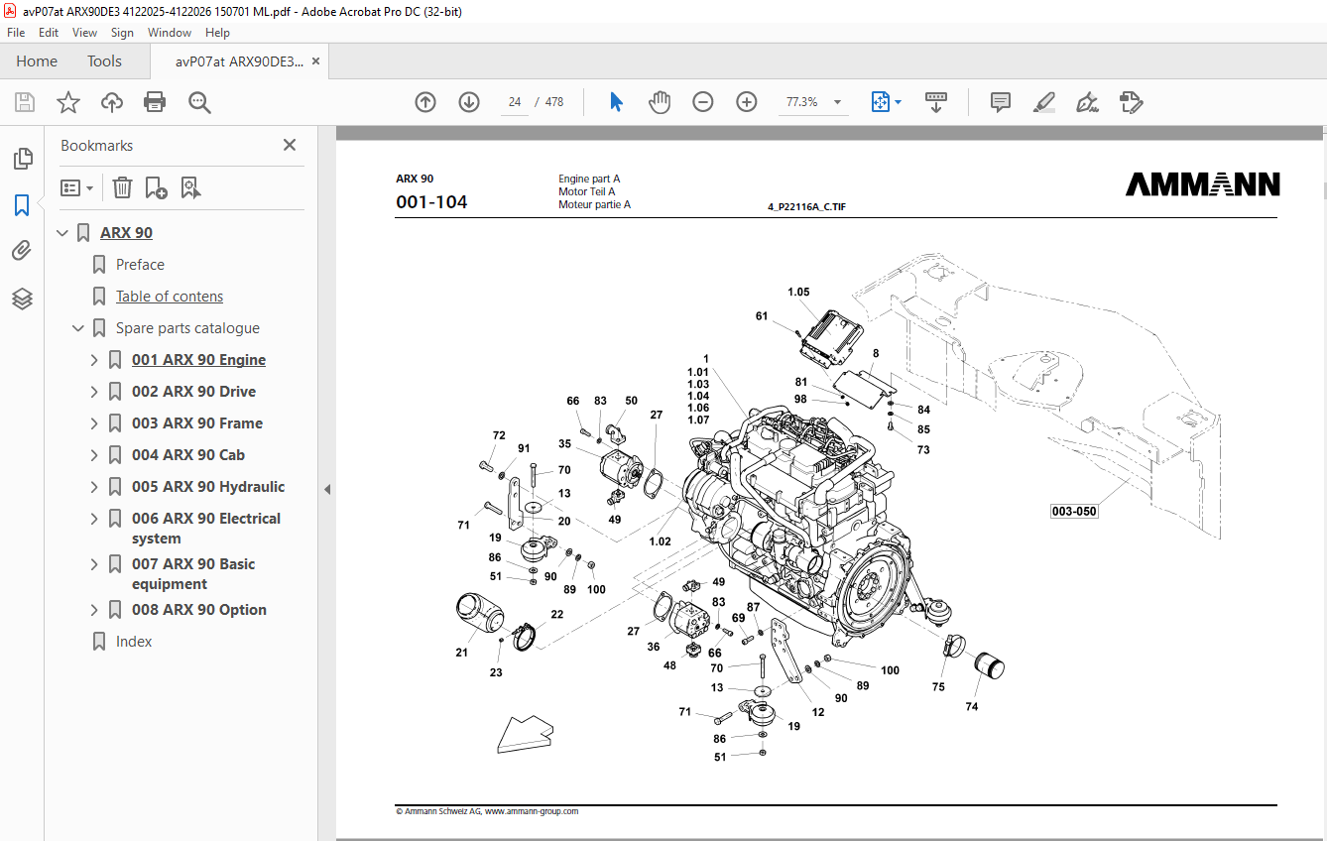This screenshot has height=841, width=1327.
Task: Go to next page with down arrow
Action: pyautogui.click(x=469, y=102)
